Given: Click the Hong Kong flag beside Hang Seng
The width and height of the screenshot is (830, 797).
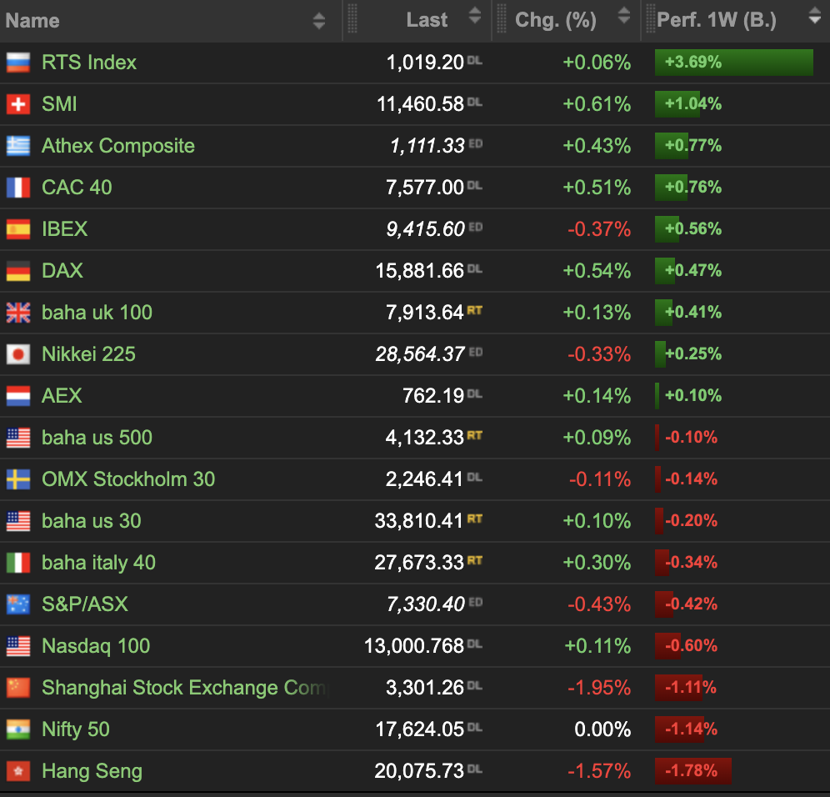Looking at the screenshot, I should click(x=17, y=771).
